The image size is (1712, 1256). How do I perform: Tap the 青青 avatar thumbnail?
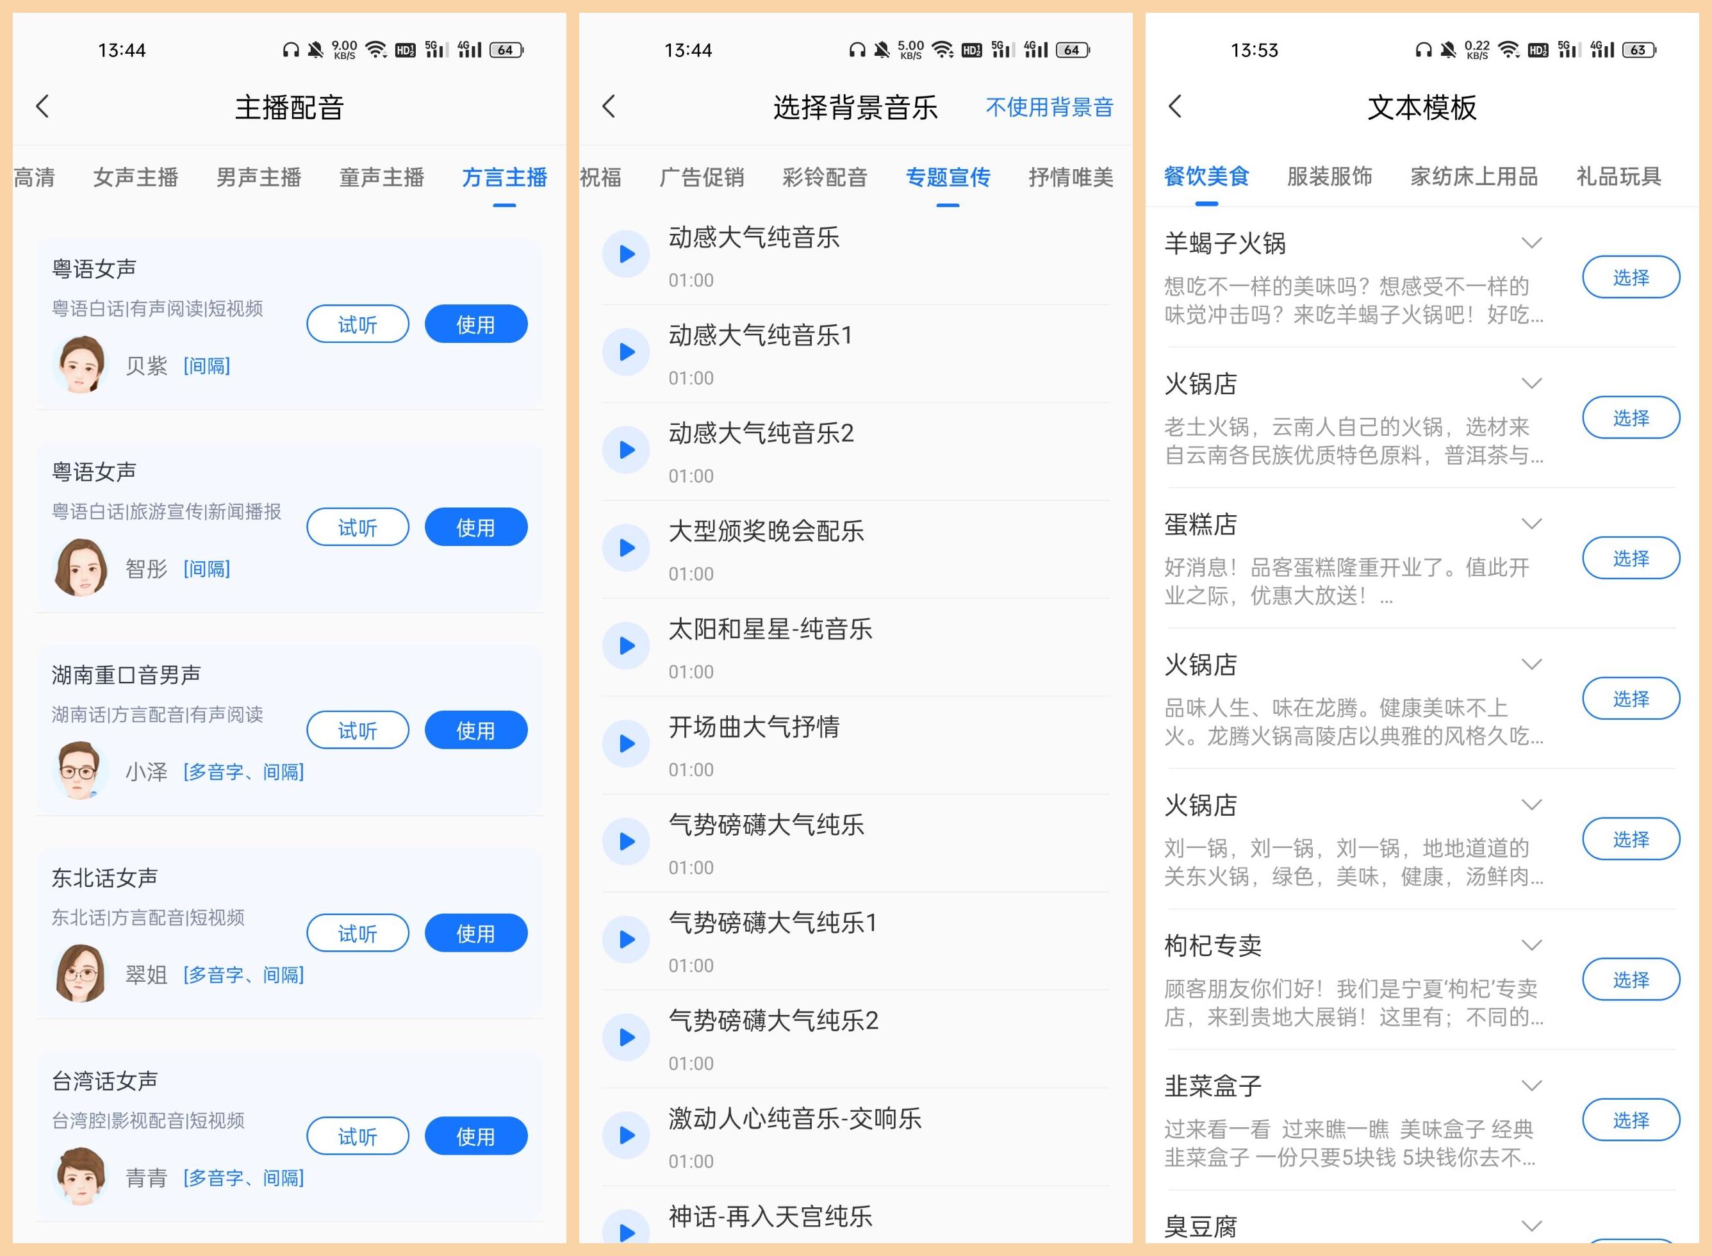tap(81, 1175)
